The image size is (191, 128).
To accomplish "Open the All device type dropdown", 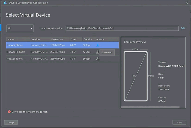I will tap(20, 28).
